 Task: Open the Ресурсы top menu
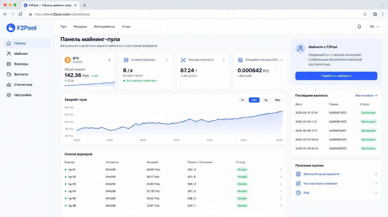coord(80,27)
